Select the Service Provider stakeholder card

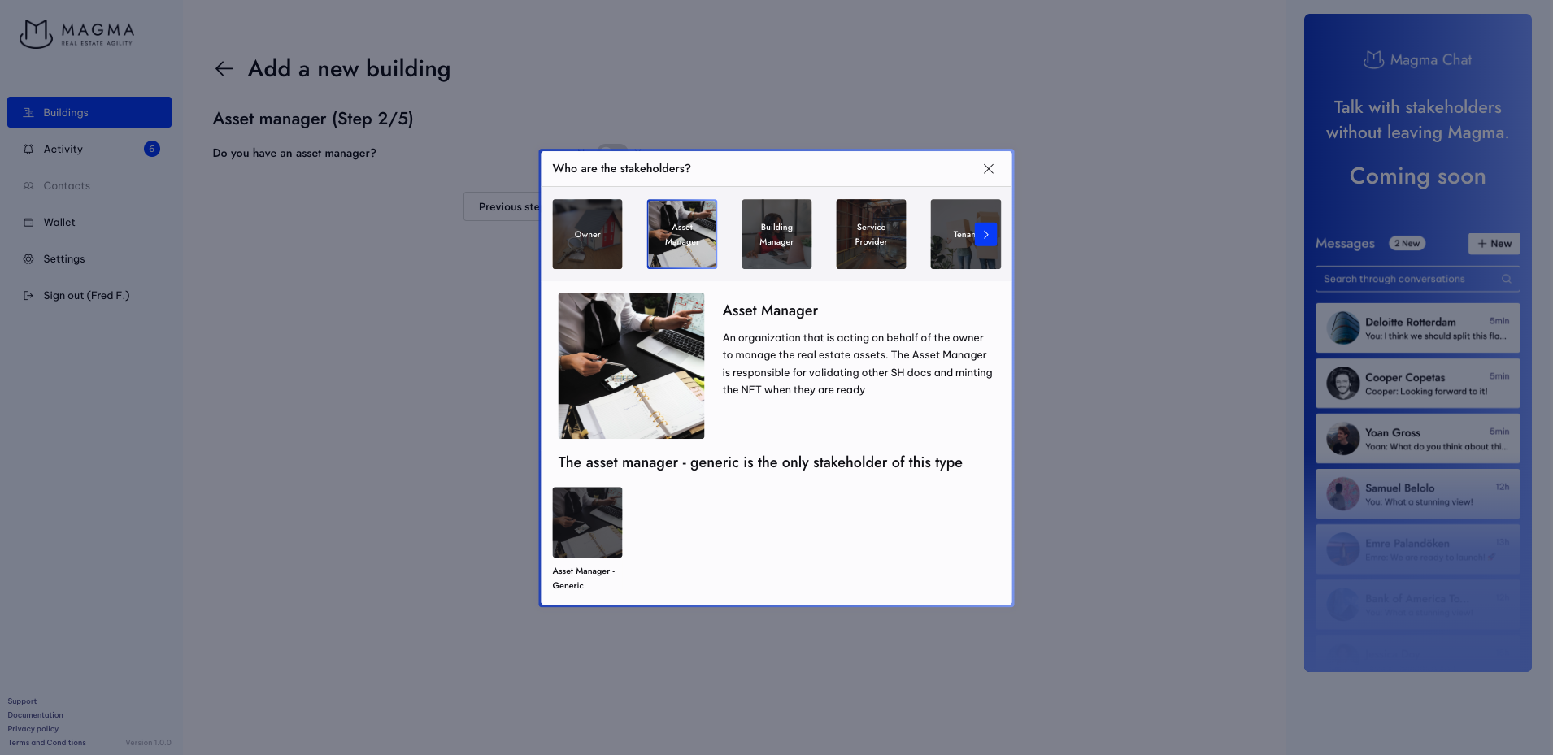870,234
